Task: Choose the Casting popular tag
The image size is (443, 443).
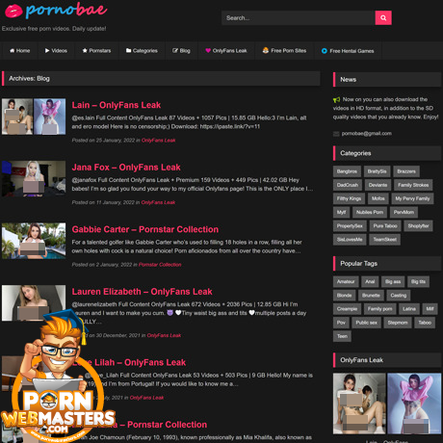Action: pos(399,296)
